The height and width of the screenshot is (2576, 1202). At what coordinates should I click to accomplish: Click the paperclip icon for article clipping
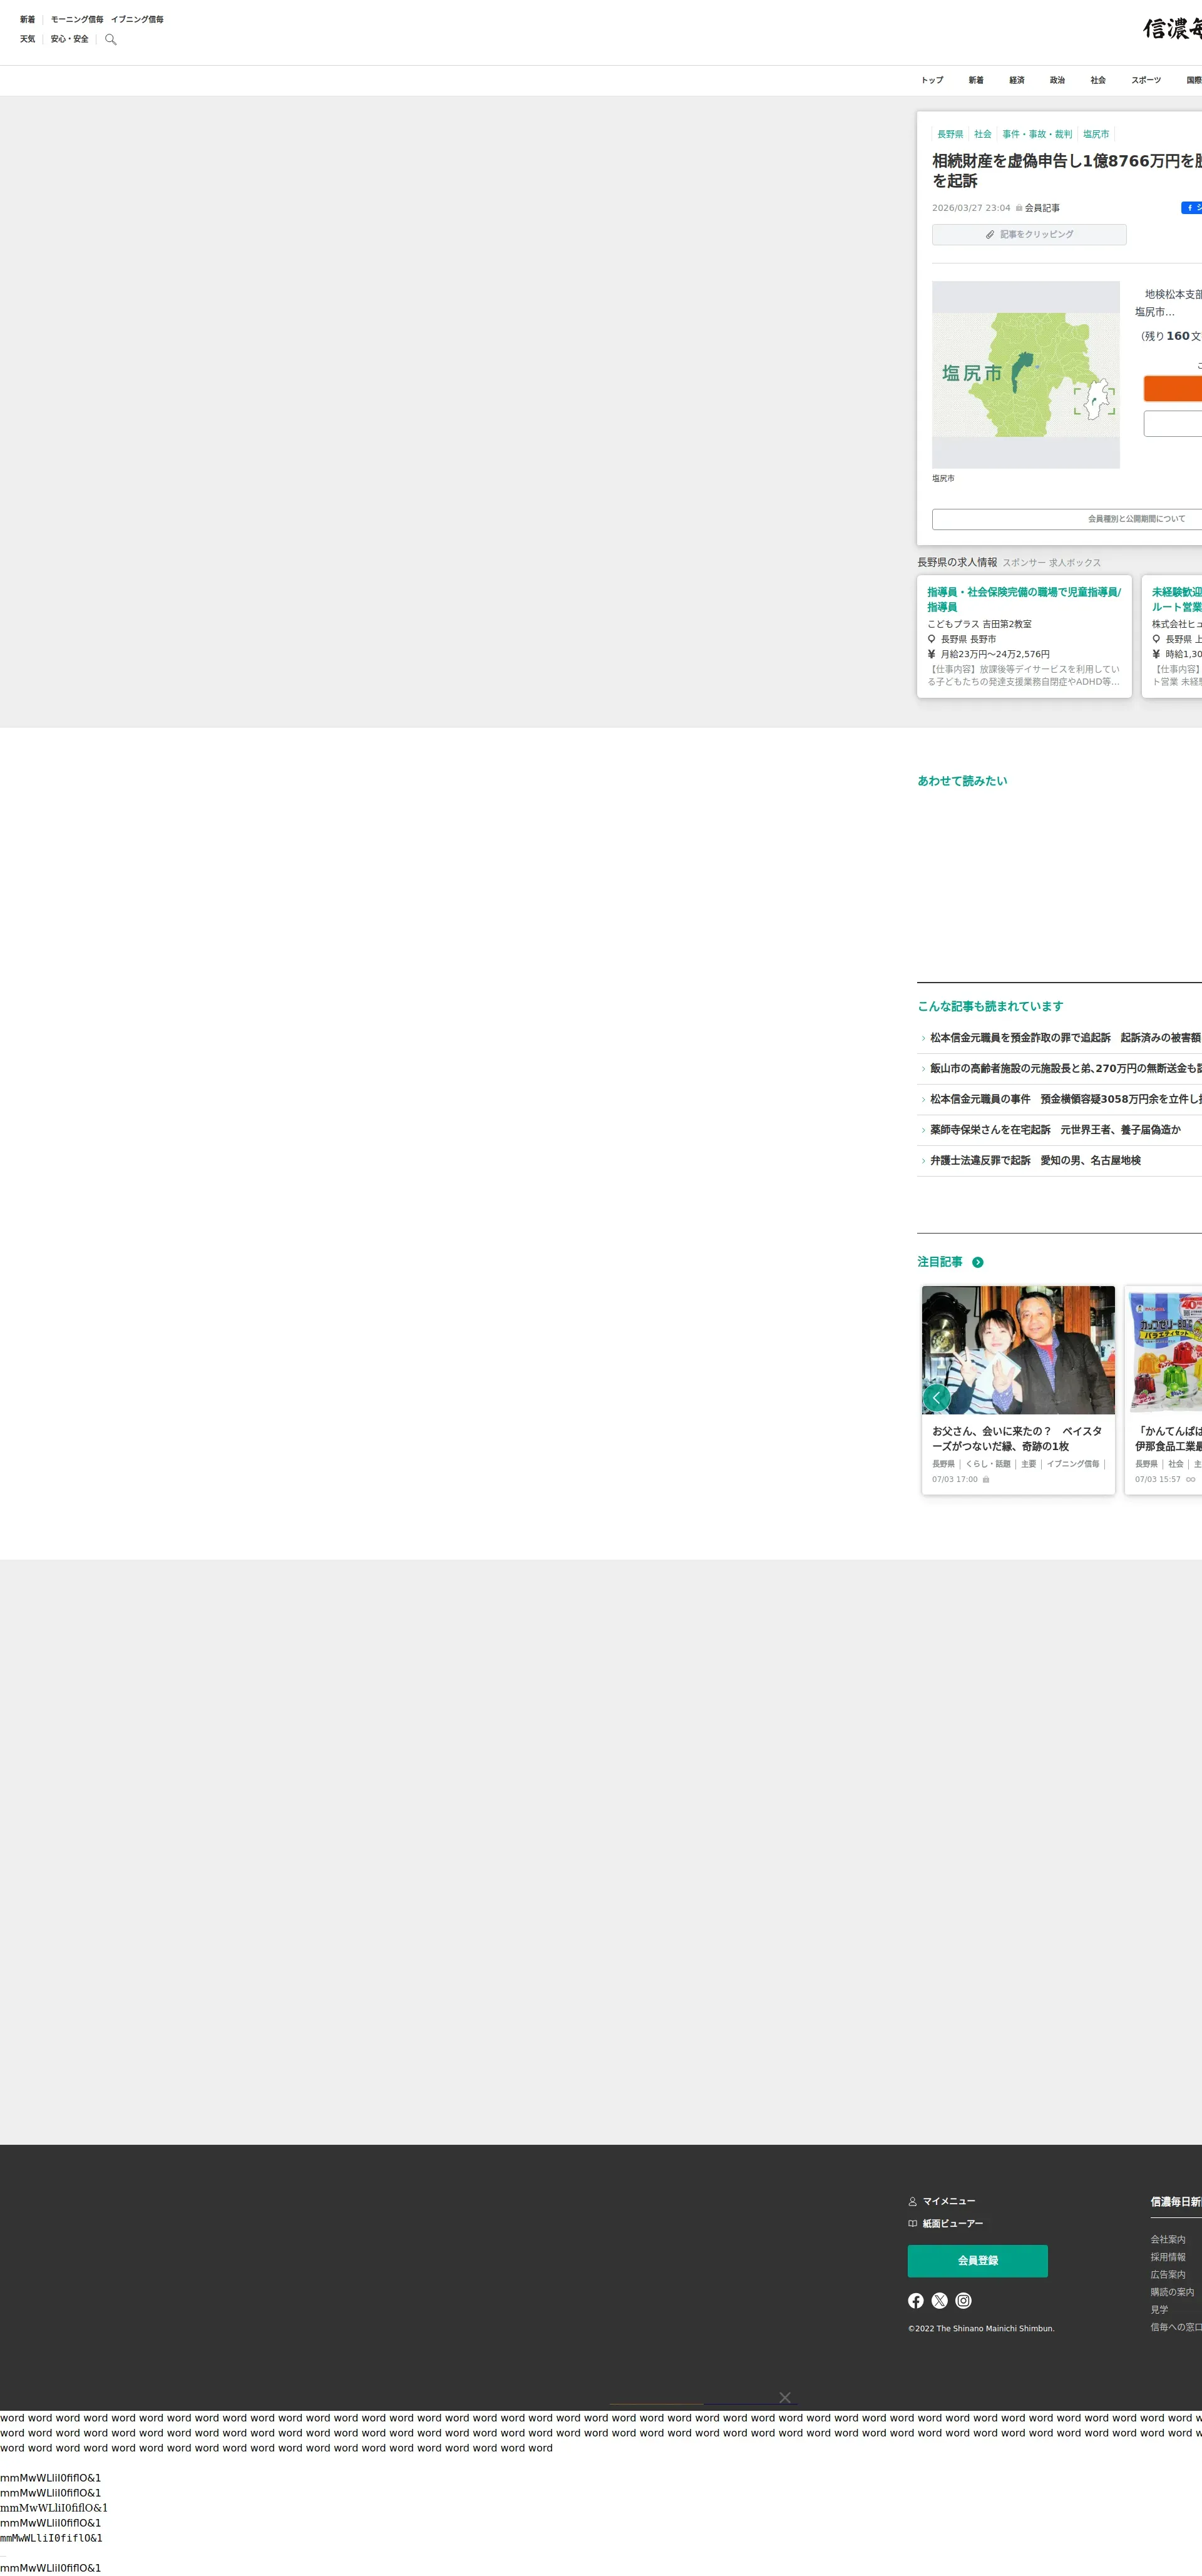click(990, 234)
